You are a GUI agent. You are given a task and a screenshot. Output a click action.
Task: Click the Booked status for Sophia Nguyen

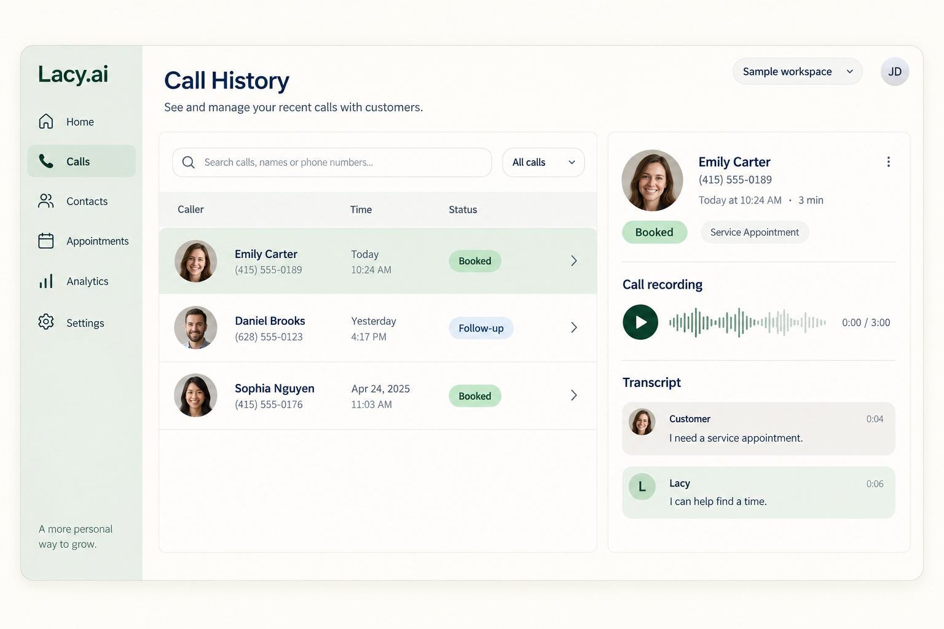(475, 396)
